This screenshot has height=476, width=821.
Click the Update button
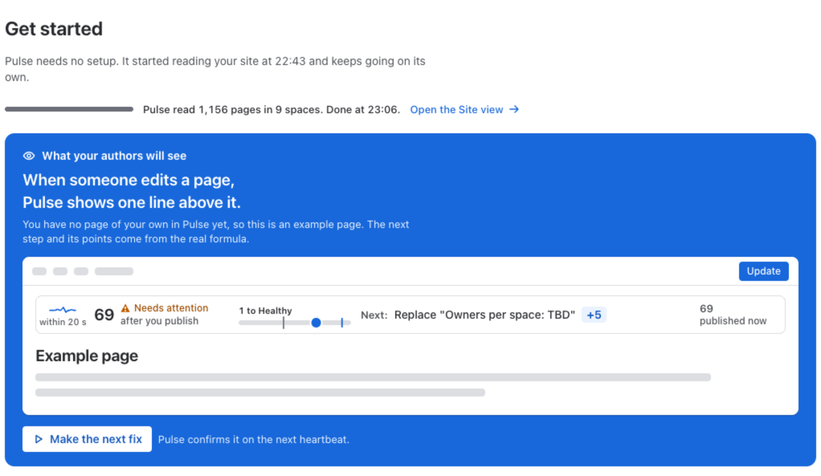764,271
